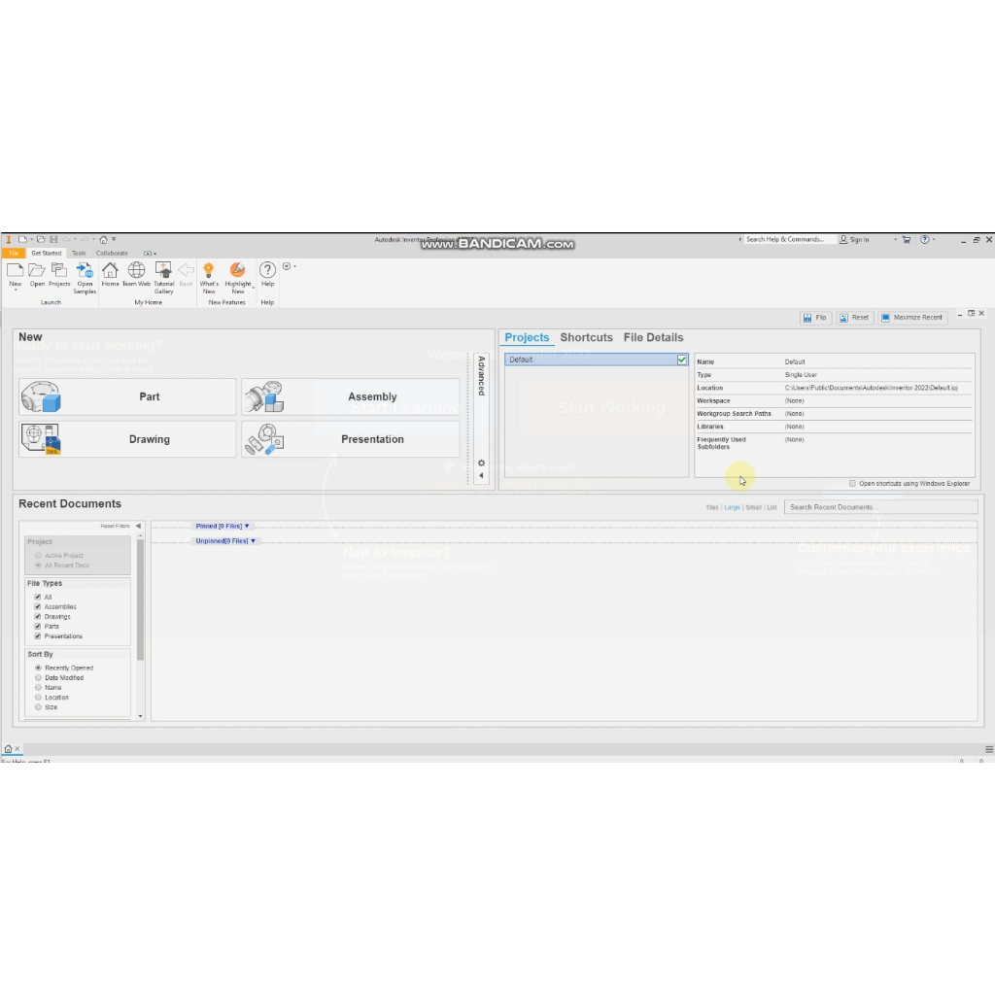Click the Sign In user icon
The height and width of the screenshot is (995, 995).
843,240
